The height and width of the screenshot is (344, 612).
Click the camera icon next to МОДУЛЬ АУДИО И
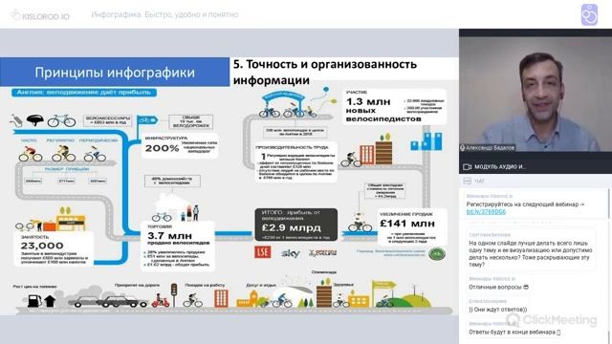point(468,167)
